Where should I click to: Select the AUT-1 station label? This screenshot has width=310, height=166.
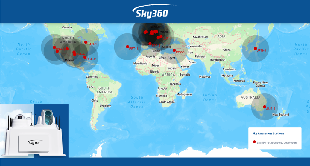coord(167,39)
